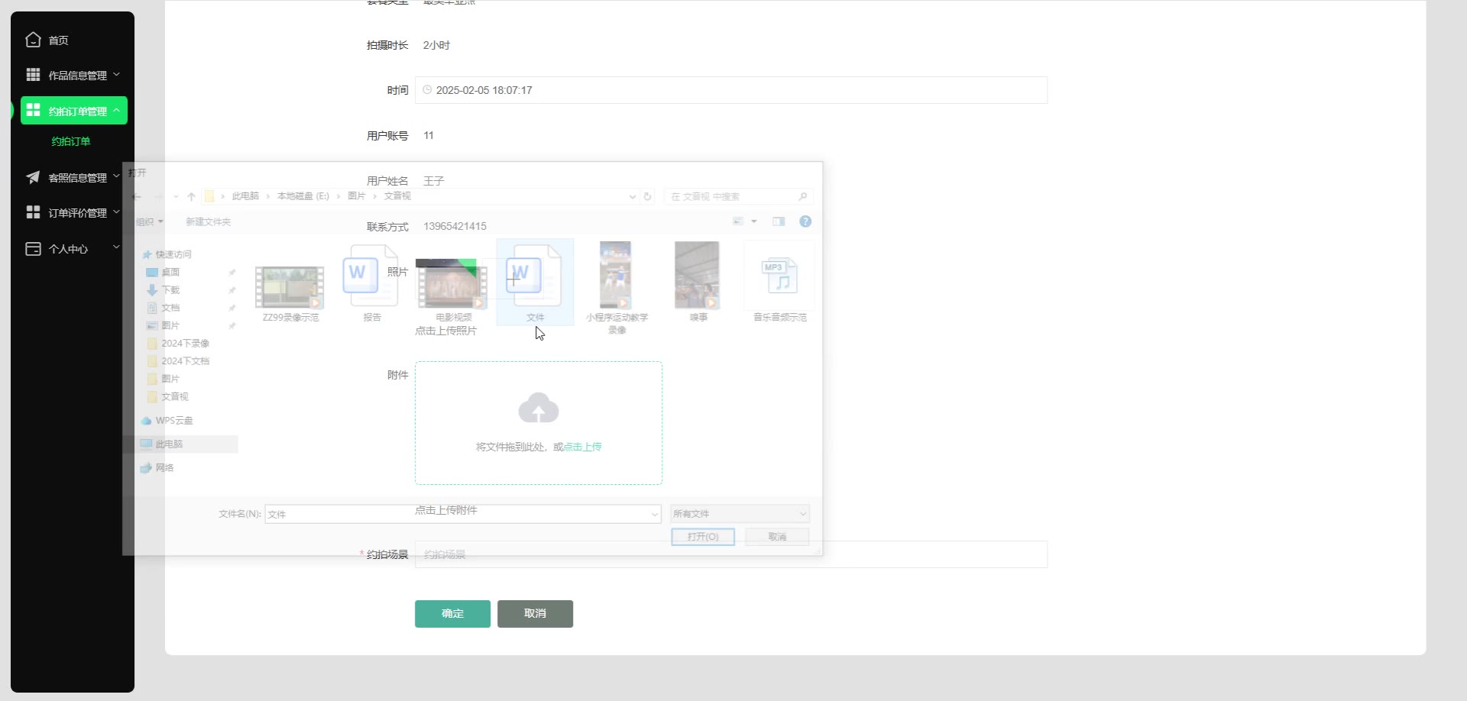Open the 作品信息管理 menu label
The image size is (1467, 701).
78,76
